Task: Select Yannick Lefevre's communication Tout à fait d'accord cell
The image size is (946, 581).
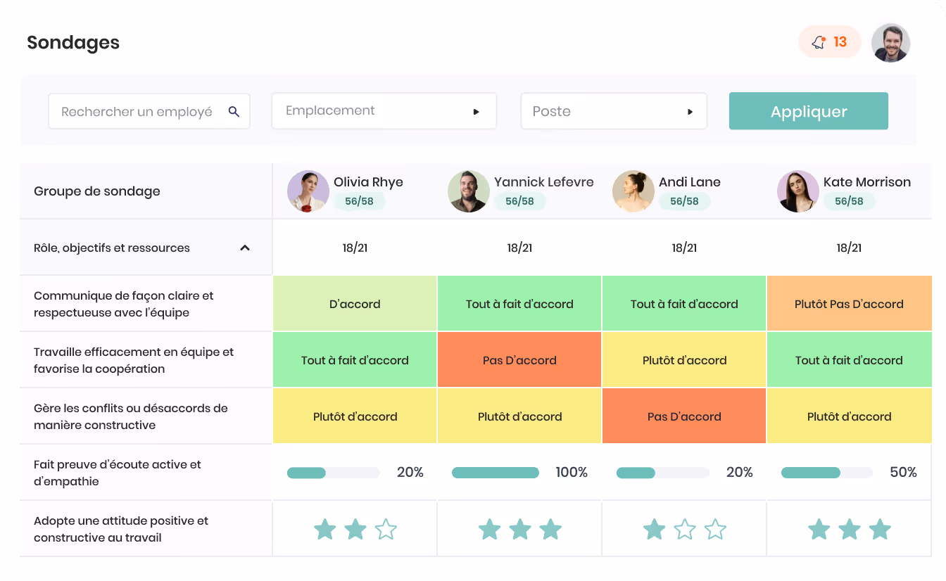Action: click(519, 303)
